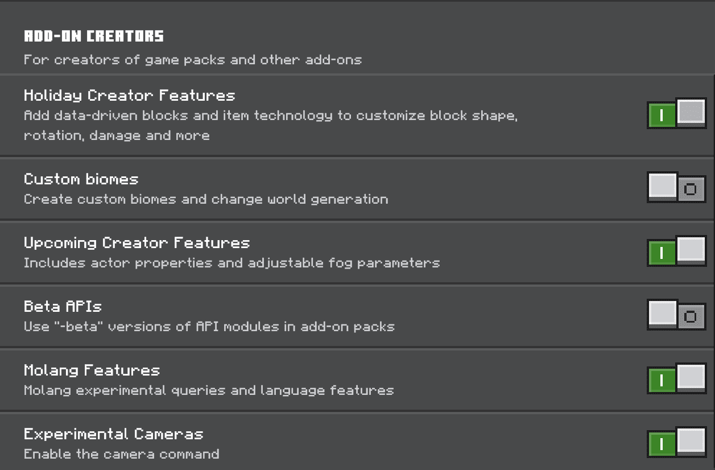The image size is (715, 470).
Task: Click the 'Molang experimental queries' description
Action: (209, 390)
